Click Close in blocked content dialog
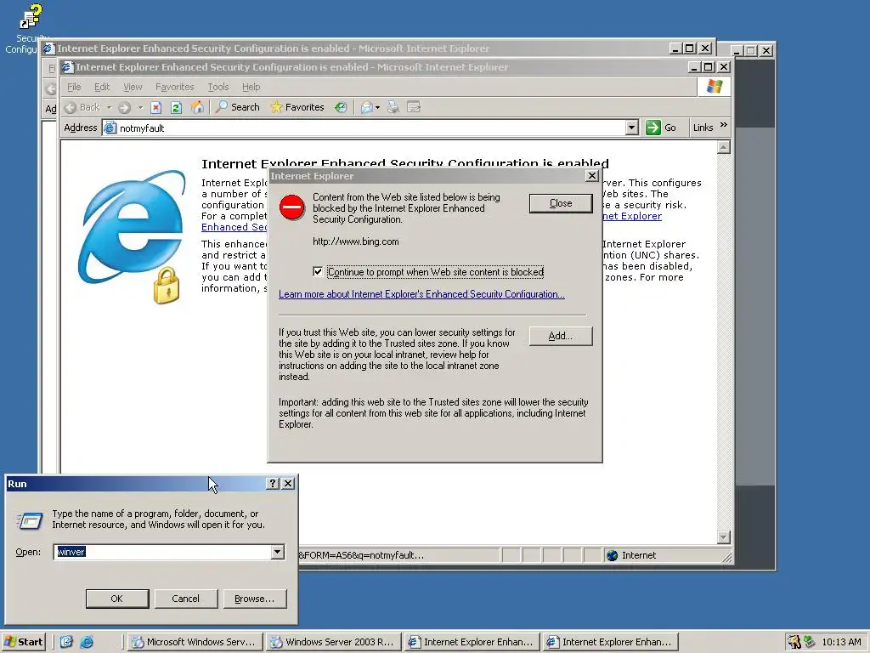The height and width of the screenshot is (653, 870). click(561, 203)
